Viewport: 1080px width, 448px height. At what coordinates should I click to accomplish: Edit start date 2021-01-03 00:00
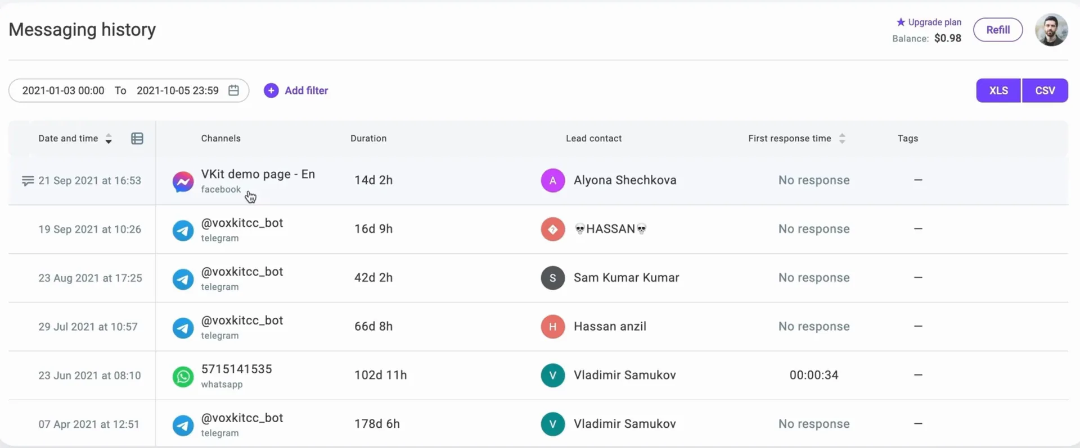tap(63, 90)
